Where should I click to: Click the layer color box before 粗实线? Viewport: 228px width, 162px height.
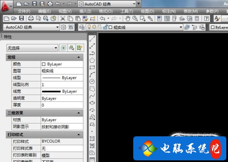tap(110, 27)
